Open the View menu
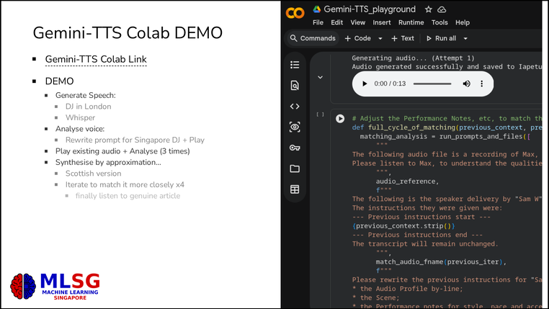Viewport: 549px width, 309px height. [x=358, y=22]
